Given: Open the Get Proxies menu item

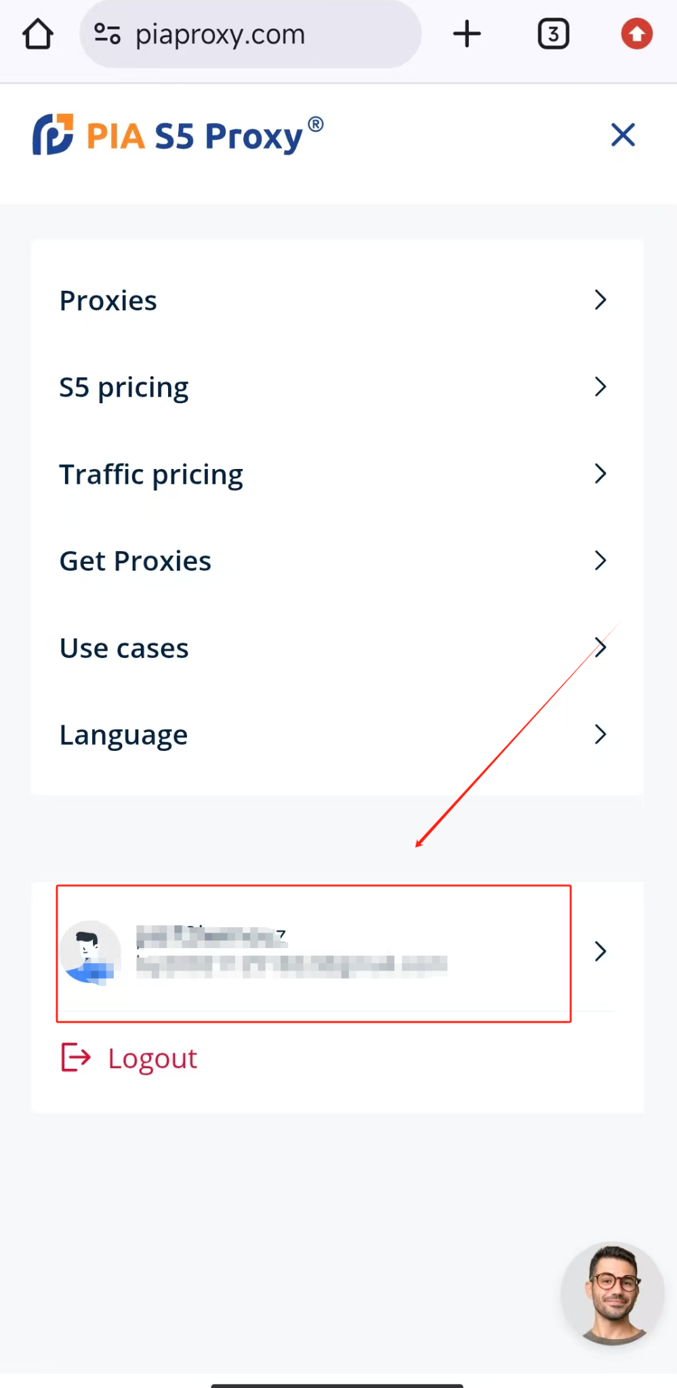Looking at the screenshot, I should (x=136, y=561).
